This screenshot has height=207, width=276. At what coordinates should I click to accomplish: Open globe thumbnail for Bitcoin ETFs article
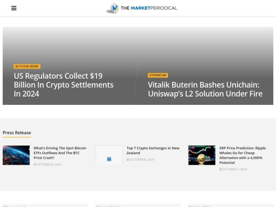point(16,155)
